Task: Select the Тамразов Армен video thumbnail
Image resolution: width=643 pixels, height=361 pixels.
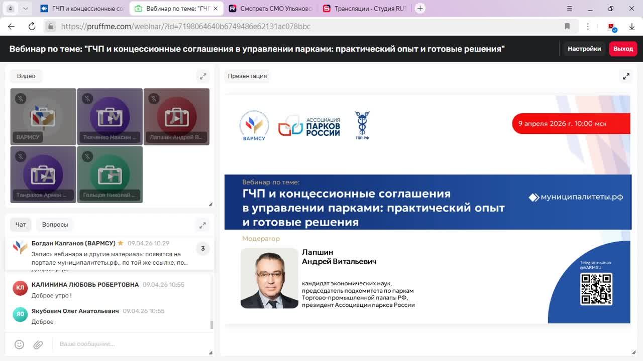Action: tap(43, 174)
